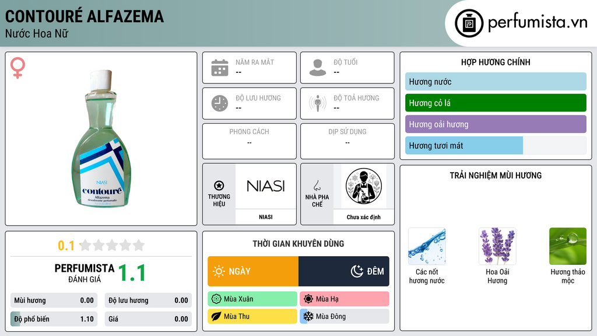Screen dimensions: 597x336
Task: Click the perfumer portrait labeled Chưa xác định
Action: pyautogui.click(x=364, y=186)
